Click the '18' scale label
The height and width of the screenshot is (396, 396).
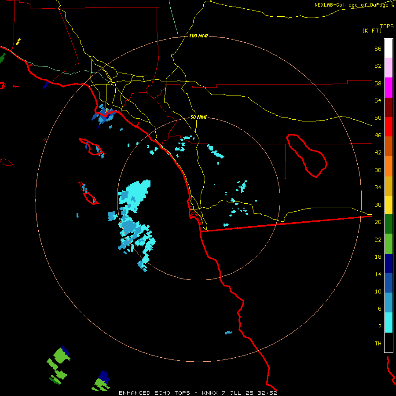pos(378,257)
